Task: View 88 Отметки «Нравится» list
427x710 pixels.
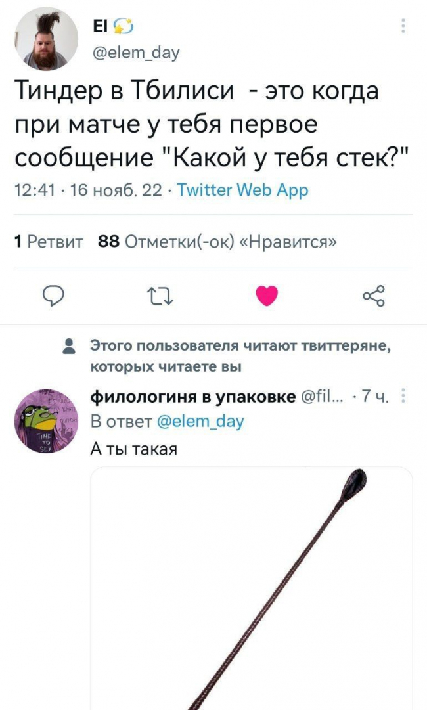Action: click(x=217, y=242)
